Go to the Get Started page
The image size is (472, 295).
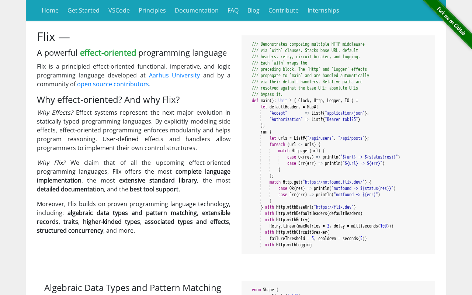point(83,10)
